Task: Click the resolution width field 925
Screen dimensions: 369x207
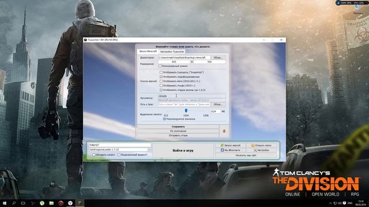Action: [174, 62]
